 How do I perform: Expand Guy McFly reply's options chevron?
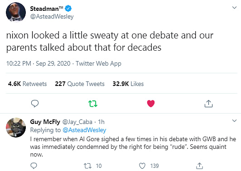[x=234, y=120]
